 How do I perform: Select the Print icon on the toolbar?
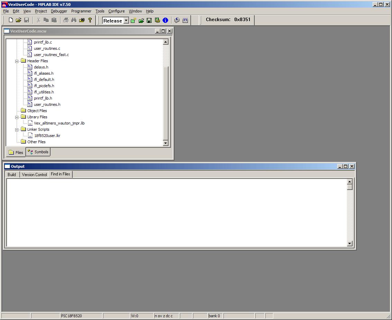coord(65,20)
